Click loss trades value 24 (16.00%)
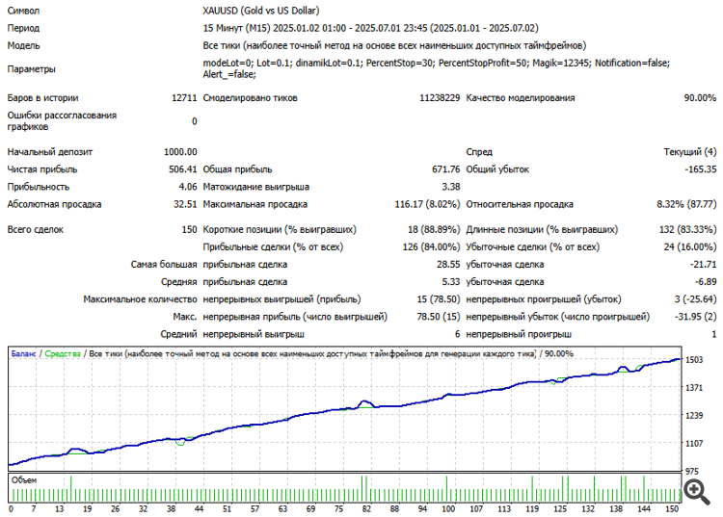This screenshot has height=517, width=723. (690, 247)
